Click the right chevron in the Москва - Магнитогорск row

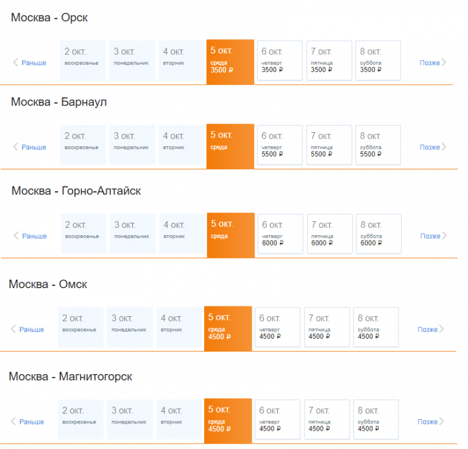441,421
